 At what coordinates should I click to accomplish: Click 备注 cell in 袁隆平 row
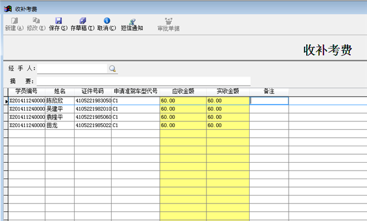point(269,117)
